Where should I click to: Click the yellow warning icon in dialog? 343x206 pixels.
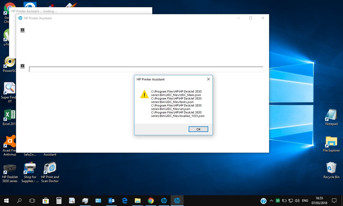(144, 94)
